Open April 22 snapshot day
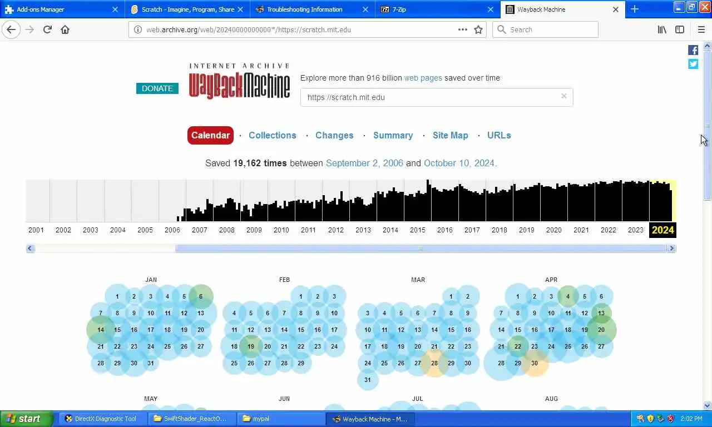Screen dimensions: 712x427 [x=518, y=346]
